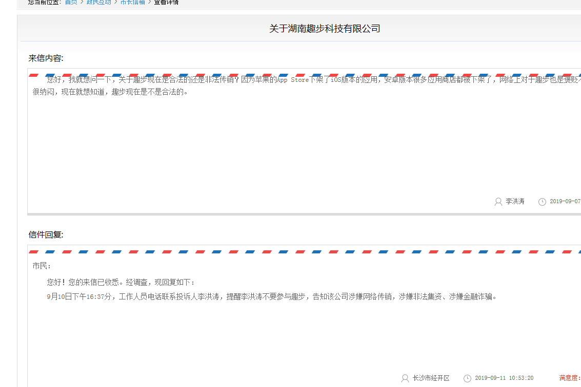Click the title 关于湖南趣步科技有限公司
The height and width of the screenshot is (387, 581).
[x=325, y=29]
